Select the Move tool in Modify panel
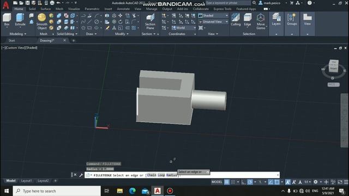Image resolution: width=349 pixels, height=196 pixels. [120, 16]
